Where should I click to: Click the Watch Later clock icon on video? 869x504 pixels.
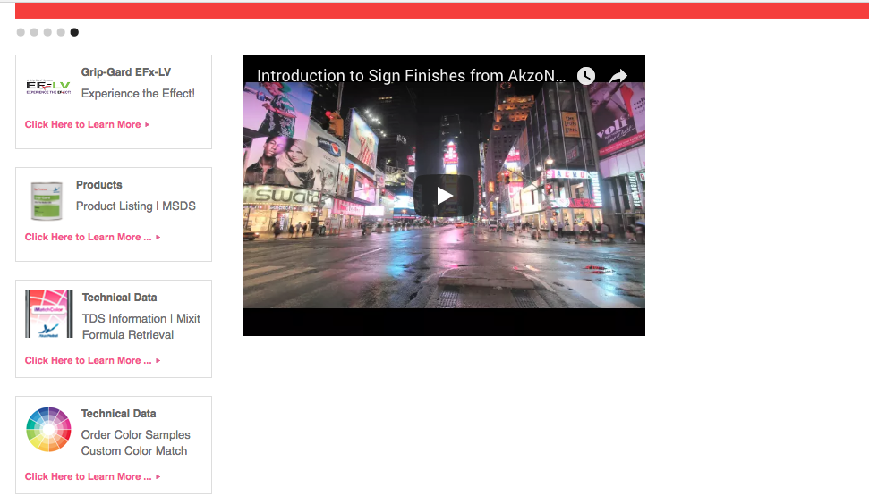pyautogui.click(x=585, y=76)
